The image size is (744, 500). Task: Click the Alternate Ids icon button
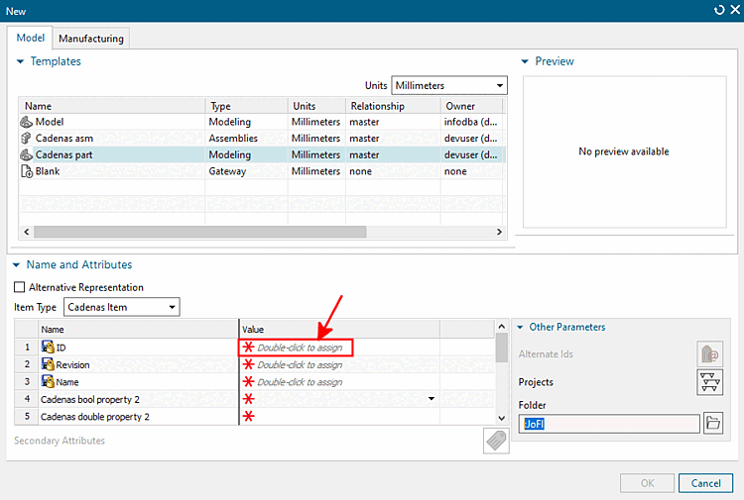pyautogui.click(x=709, y=353)
